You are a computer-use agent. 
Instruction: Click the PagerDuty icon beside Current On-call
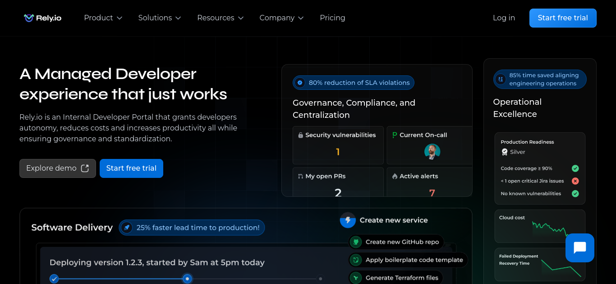click(395, 135)
